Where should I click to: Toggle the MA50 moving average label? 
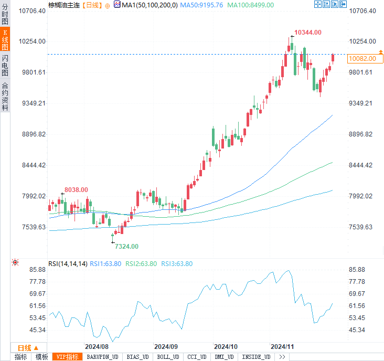pyautogui.click(x=201, y=4)
